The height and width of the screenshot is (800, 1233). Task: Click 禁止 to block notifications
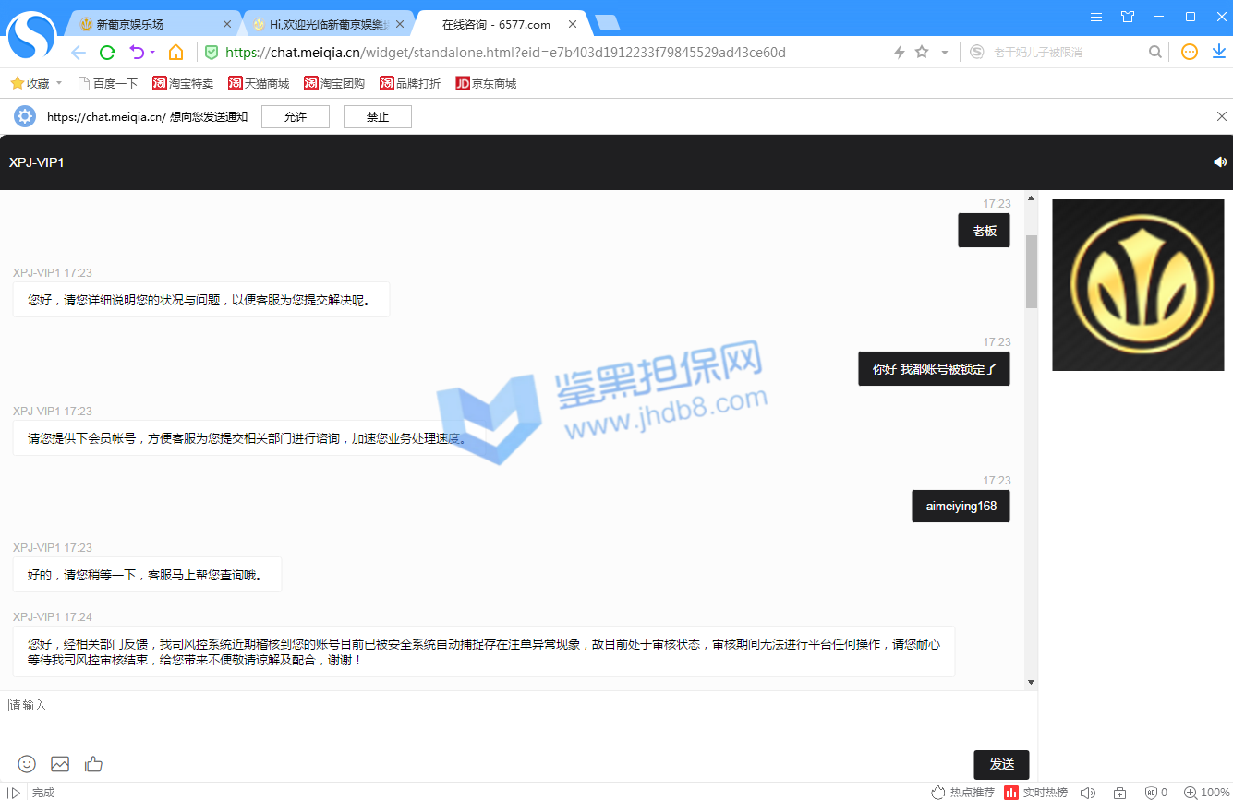377,117
